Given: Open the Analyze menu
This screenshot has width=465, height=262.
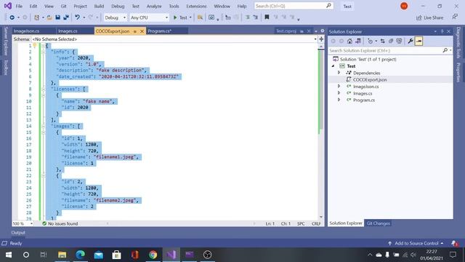Looking at the screenshot, I should (154, 6).
